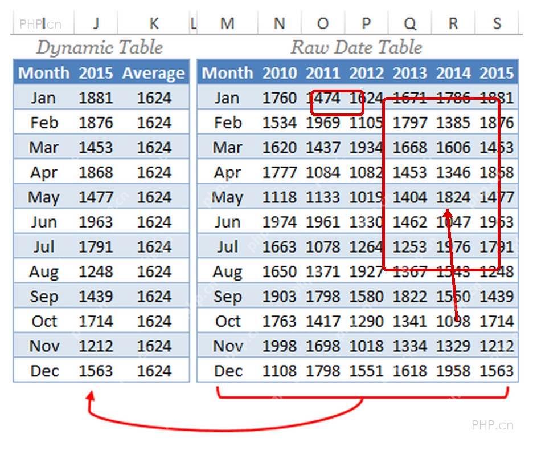Select Jan cell in Dynamic Table
The height and width of the screenshot is (450, 533).
(x=43, y=98)
